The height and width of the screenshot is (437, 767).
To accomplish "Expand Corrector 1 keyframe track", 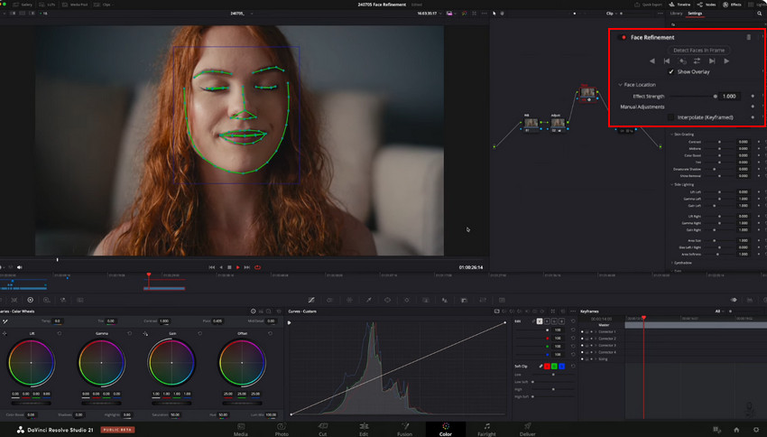I will pyautogui.click(x=596, y=331).
